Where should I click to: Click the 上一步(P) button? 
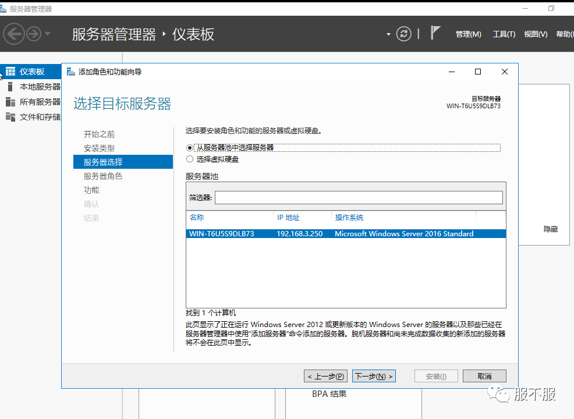[325, 376]
